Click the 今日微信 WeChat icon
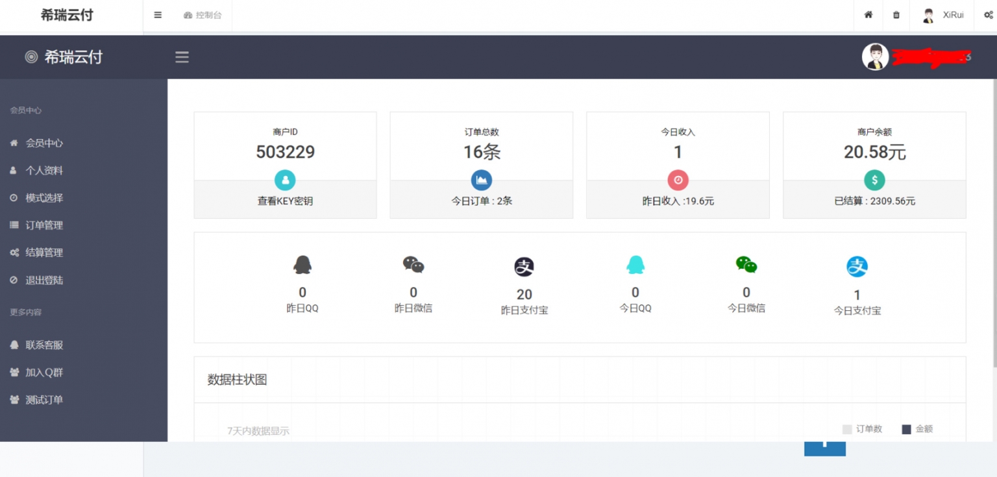This screenshot has height=477, width=997. (x=746, y=265)
